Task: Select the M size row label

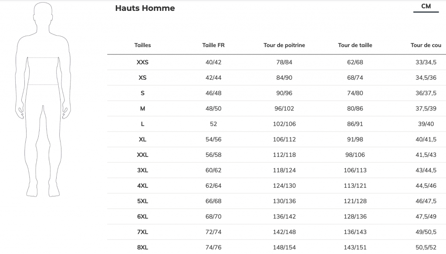Action: pyautogui.click(x=142, y=108)
